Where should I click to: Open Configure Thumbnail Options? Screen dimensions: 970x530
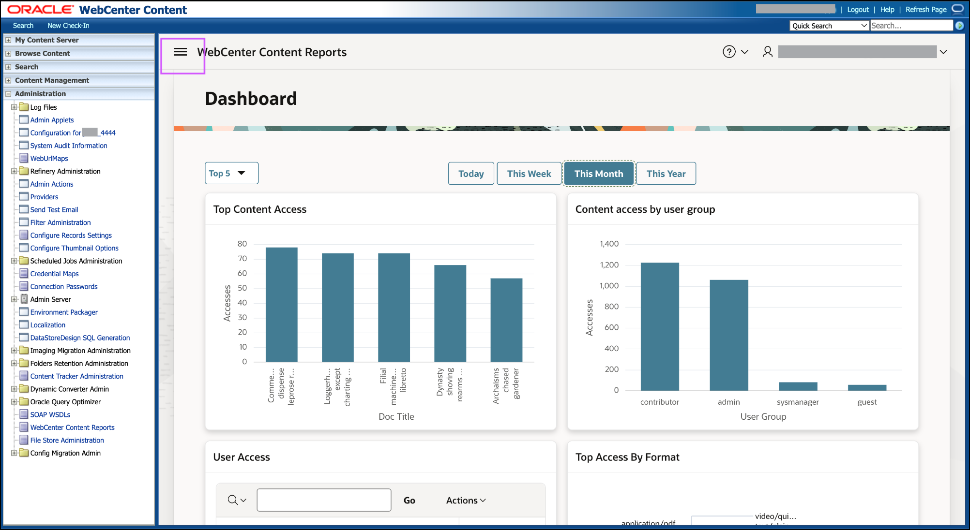(75, 248)
